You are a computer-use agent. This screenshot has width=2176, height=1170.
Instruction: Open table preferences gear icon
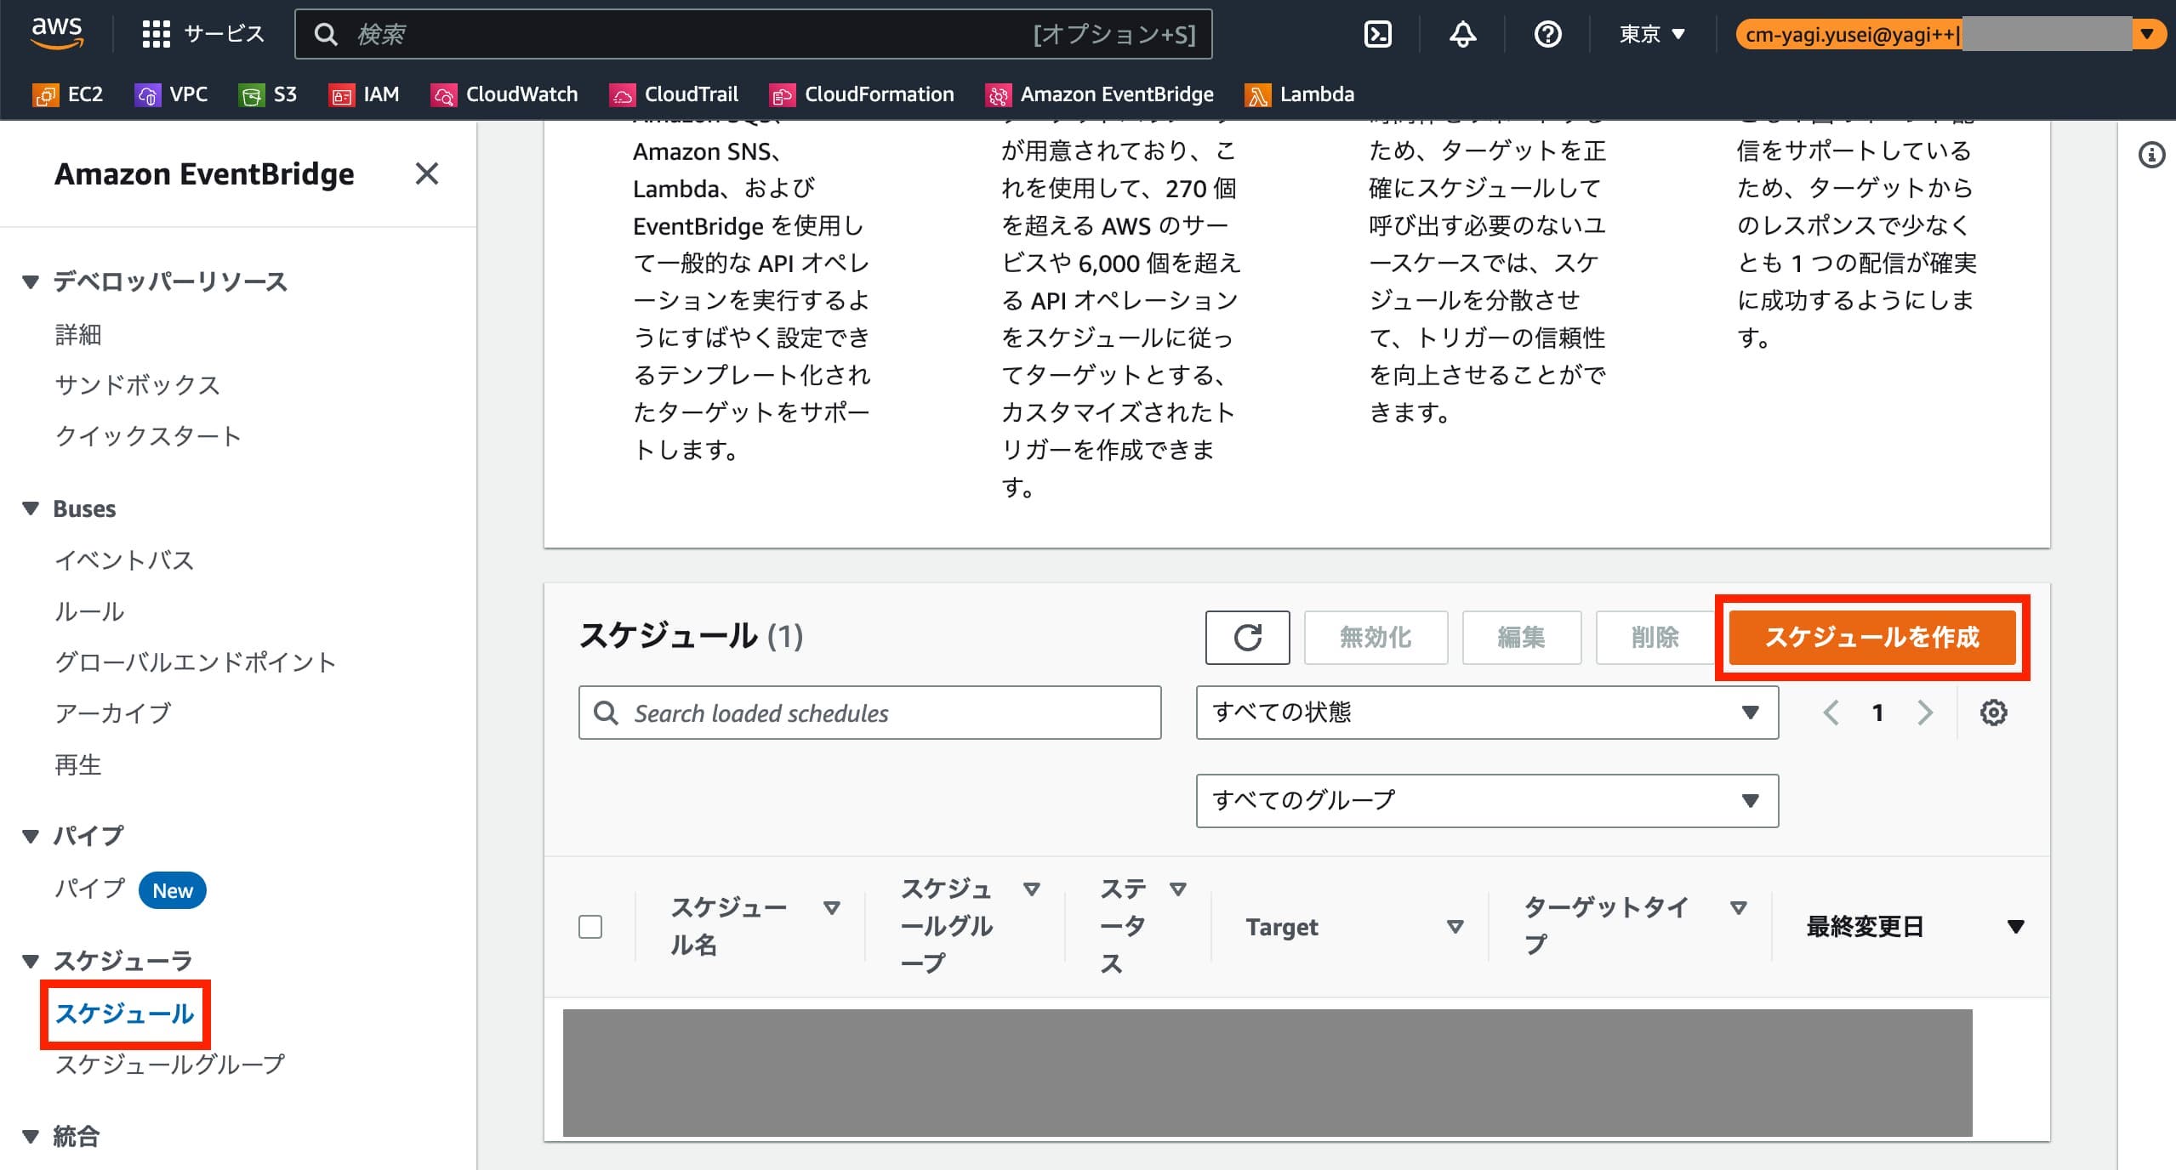click(1993, 713)
